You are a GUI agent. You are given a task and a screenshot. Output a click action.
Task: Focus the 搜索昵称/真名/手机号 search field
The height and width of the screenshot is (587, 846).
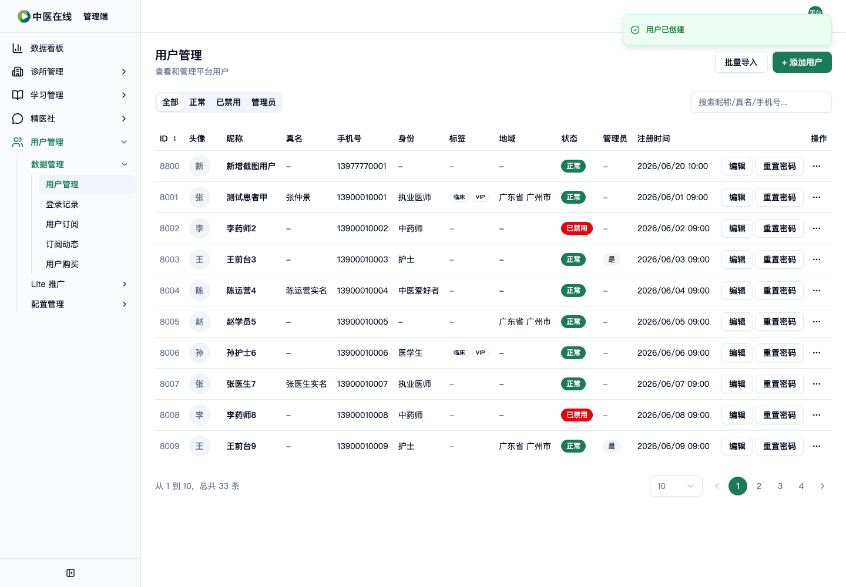[761, 102]
